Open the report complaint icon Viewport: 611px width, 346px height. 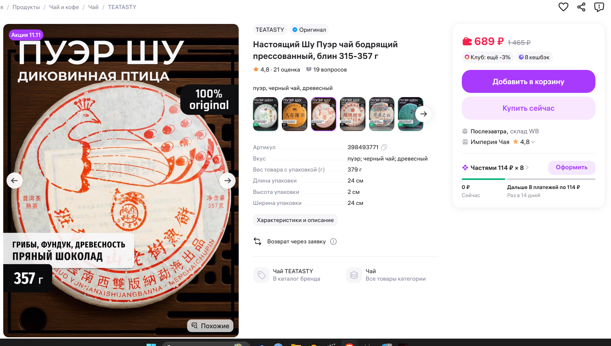pos(599,7)
